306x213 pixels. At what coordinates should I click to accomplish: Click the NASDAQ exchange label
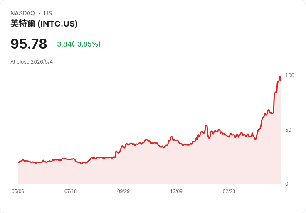(22, 13)
